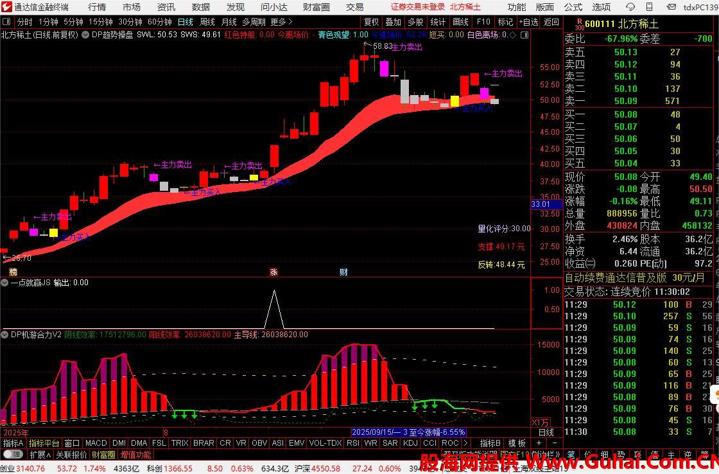Click the 证券交易未登录 login link
719x474 pixels.
[x=418, y=7]
